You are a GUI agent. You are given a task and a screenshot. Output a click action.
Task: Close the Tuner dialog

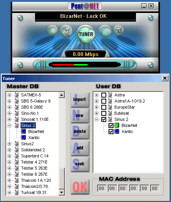point(165,78)
